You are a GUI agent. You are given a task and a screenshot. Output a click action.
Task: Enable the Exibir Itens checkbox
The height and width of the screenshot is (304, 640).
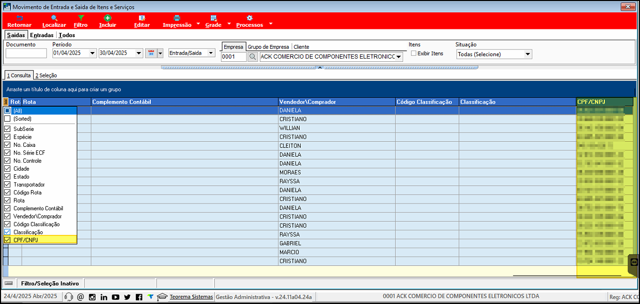[413, 53]
